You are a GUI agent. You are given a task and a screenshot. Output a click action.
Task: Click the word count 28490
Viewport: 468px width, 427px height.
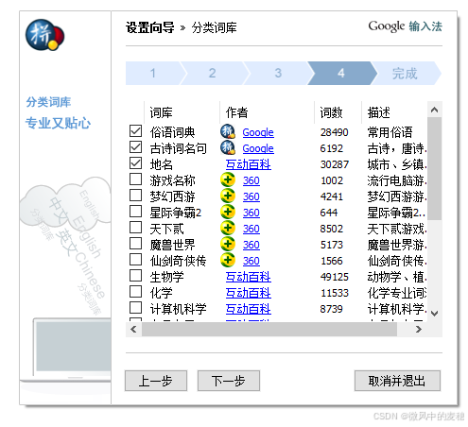pos(335,132)
